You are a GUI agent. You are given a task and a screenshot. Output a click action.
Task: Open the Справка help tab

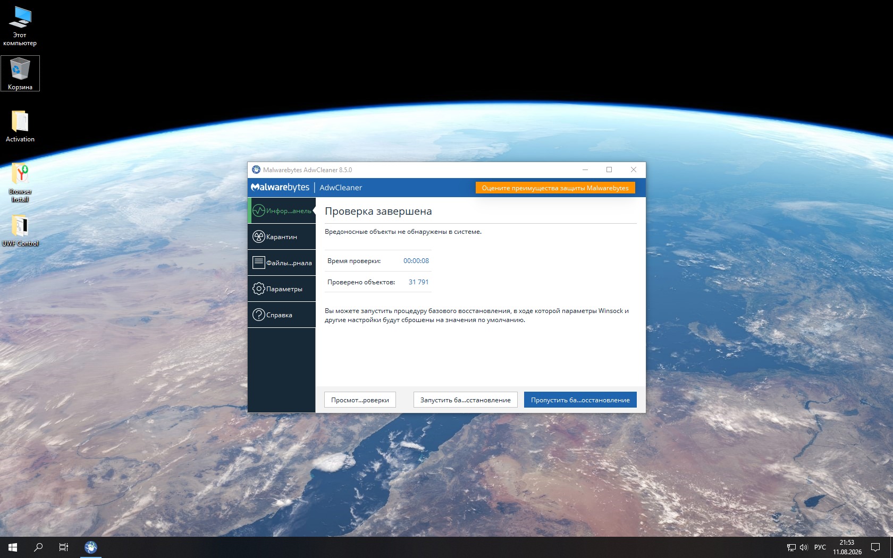(282, 315)
